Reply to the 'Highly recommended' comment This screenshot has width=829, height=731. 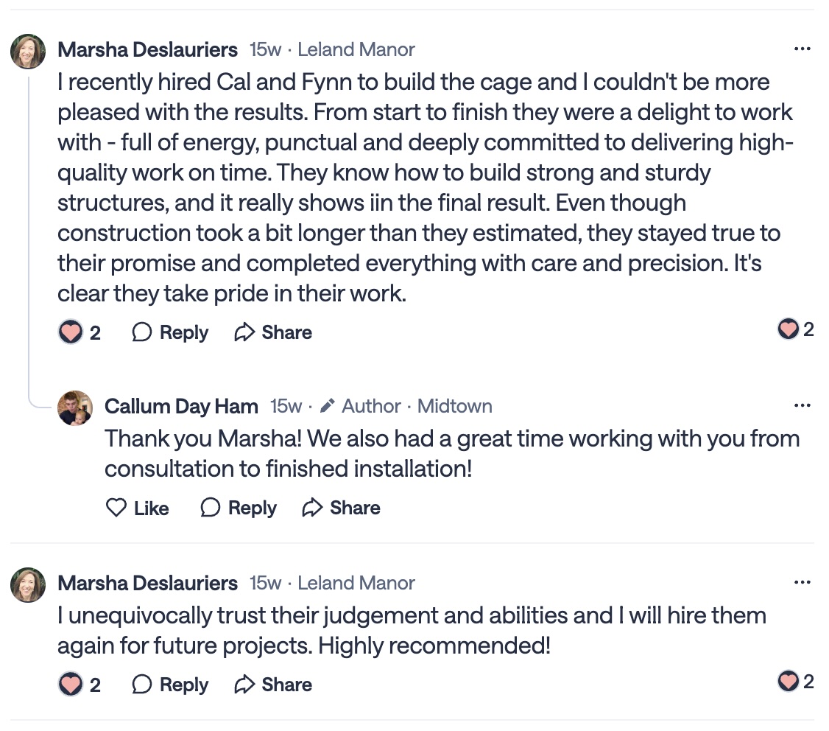tap(170, 685)
